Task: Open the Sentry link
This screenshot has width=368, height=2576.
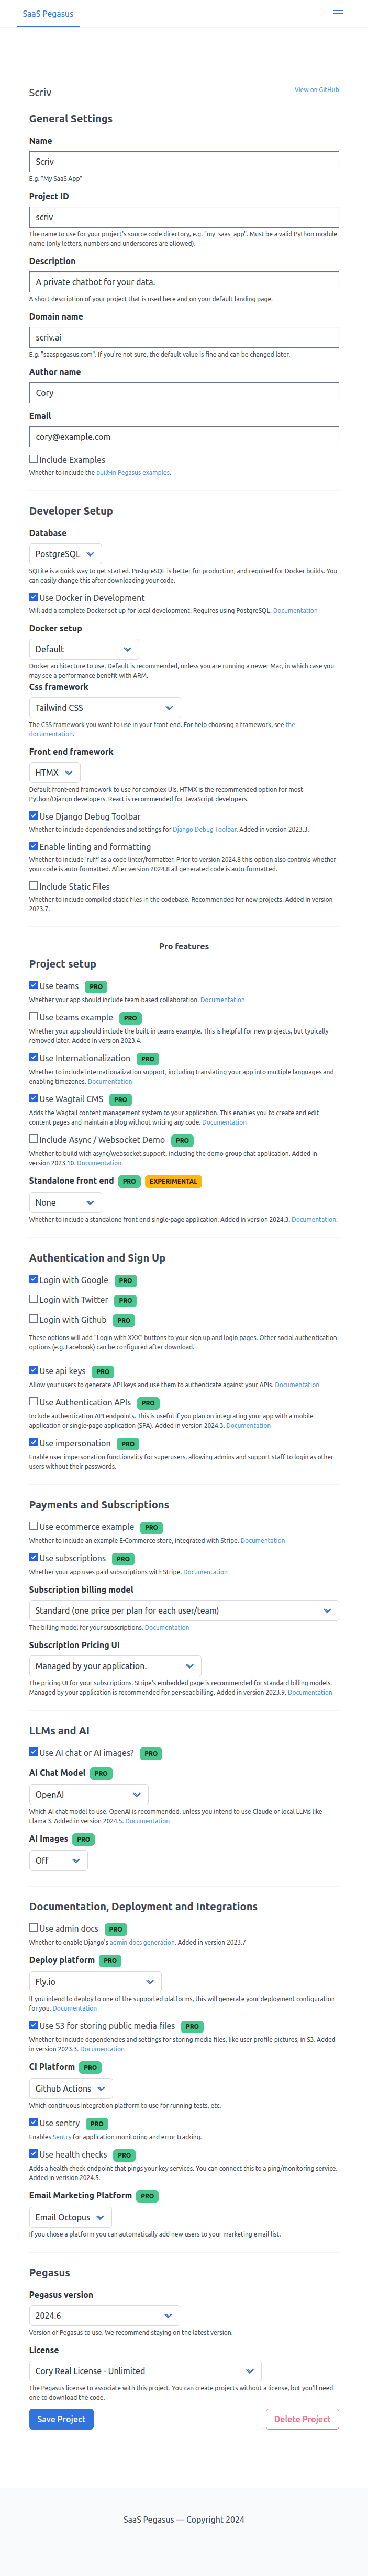Action: 62,2136
